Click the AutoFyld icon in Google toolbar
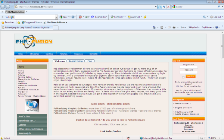 (129, 17)
